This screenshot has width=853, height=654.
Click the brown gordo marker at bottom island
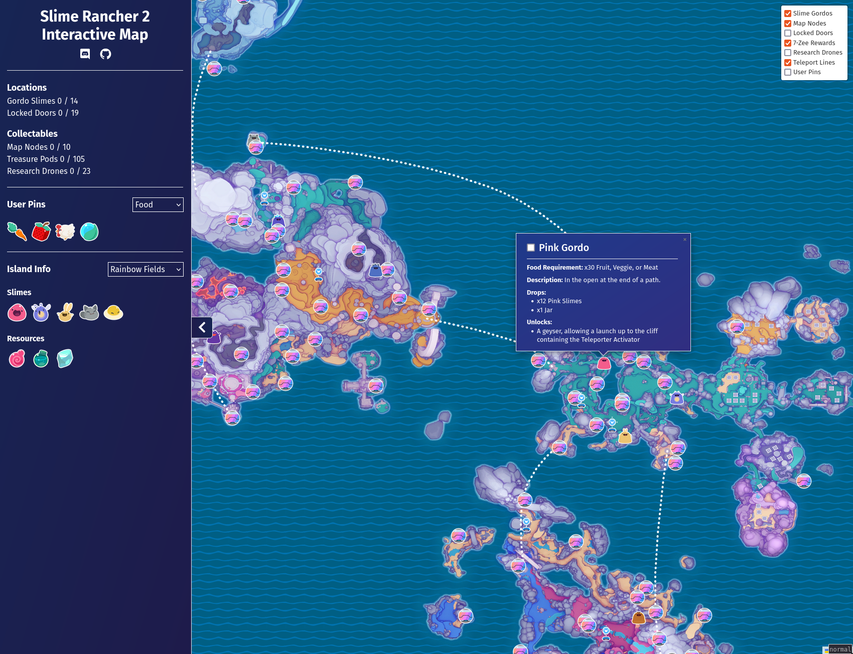638,617
